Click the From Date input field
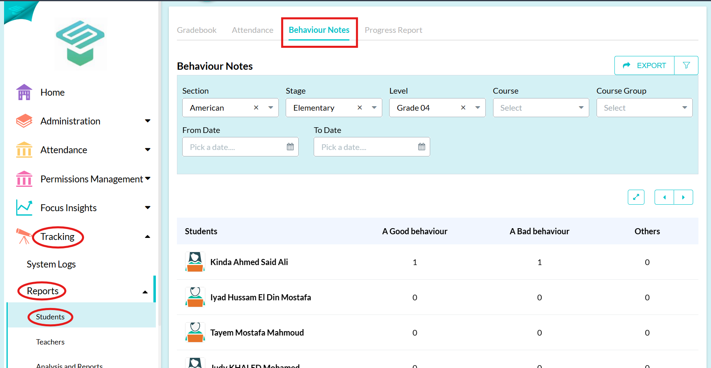711x368 pixels. pyautogui.click(x=240, y=147)
